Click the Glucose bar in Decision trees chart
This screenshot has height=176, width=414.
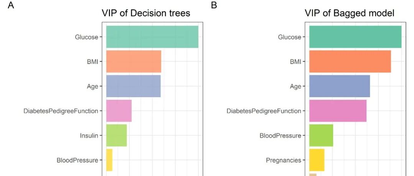152,37
